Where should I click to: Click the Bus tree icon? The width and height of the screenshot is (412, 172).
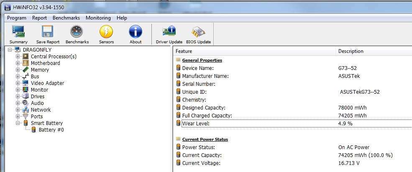pos(26,77)
